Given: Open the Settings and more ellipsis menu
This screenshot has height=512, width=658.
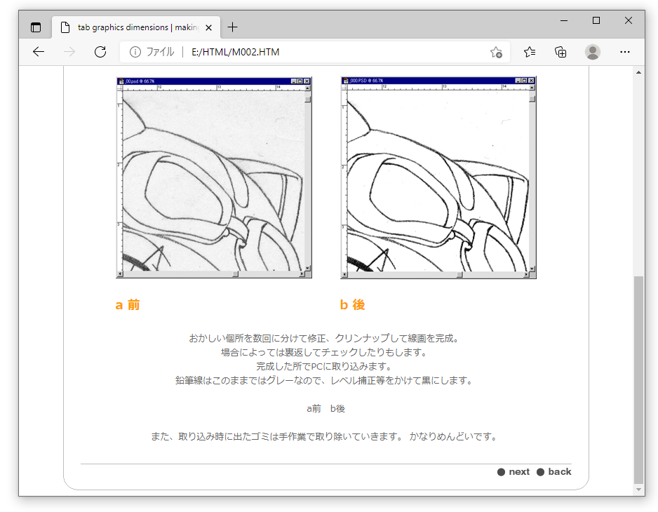Looking at the screenshot, I should 624,52.
